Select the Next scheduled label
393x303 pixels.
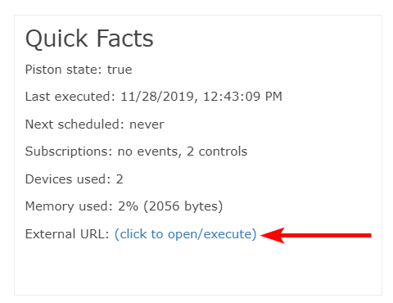[x=75, y=124]
